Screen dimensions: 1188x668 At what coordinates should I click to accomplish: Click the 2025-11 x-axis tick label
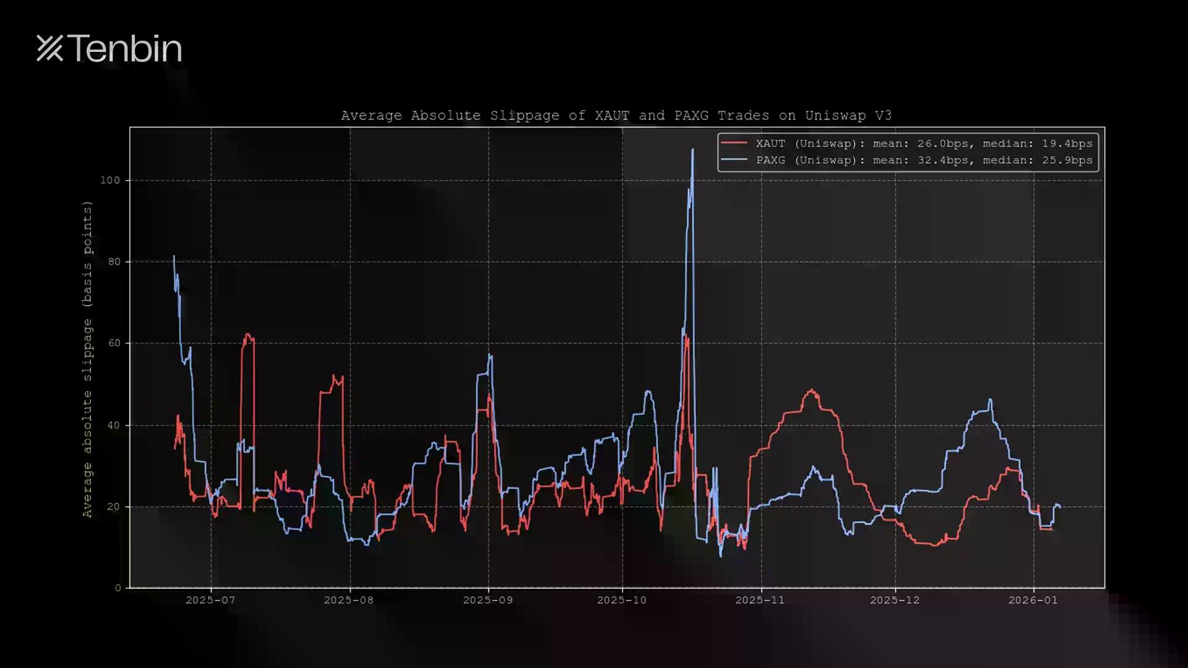(760, 600)
